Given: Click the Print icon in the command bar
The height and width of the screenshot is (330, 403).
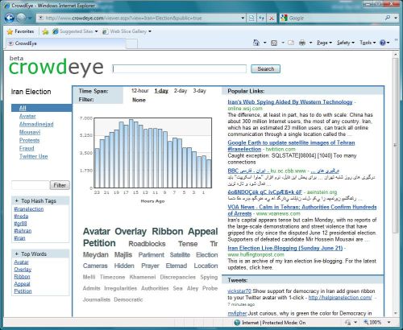Looking at the screenshot, I should (302, 43).
